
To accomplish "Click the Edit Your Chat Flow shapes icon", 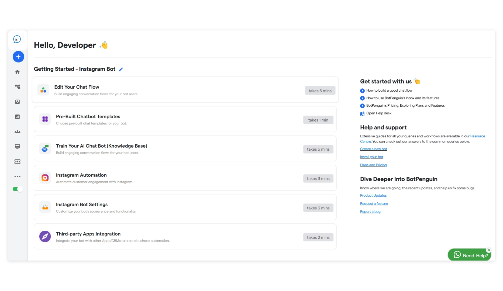I will coord(43,90).
